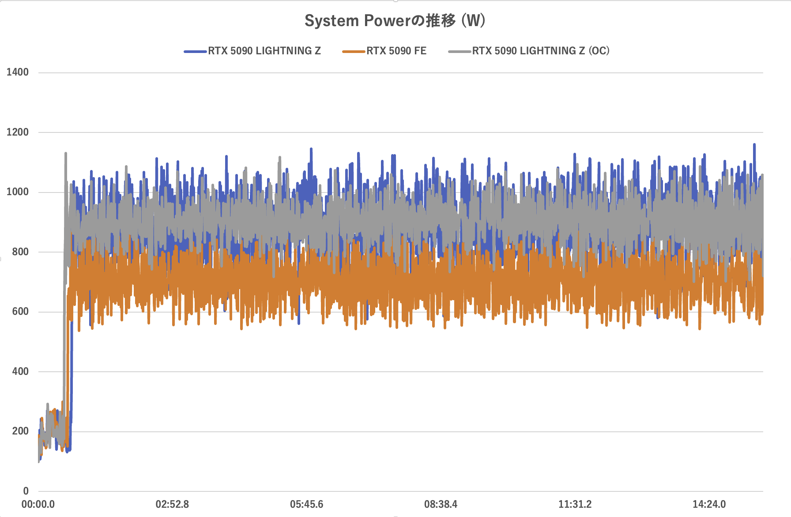Click the empty plot area above the gray series
This screenshot has height=517, width=791.
[x=397, y=102]
